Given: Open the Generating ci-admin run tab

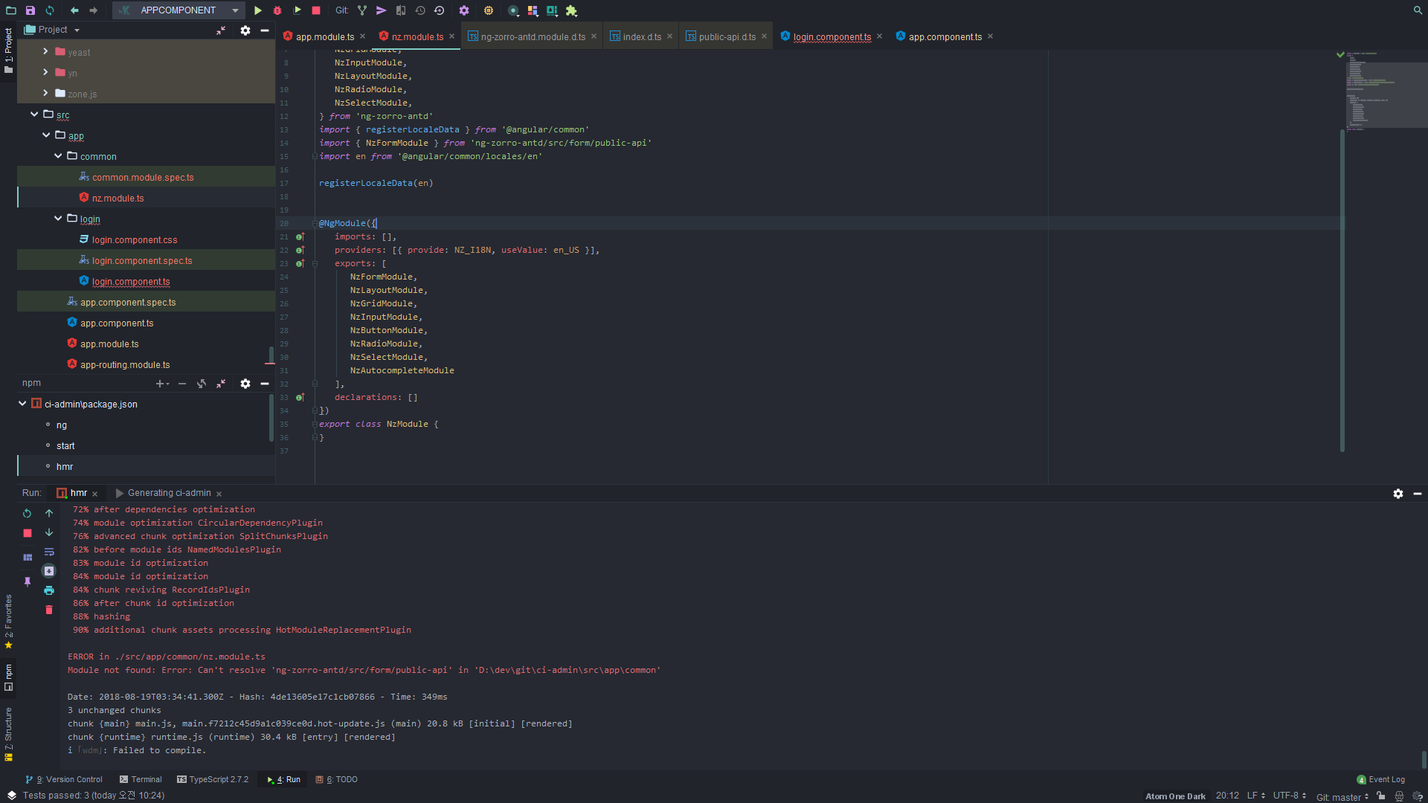Looking at the screenshot, I should 169,493.
